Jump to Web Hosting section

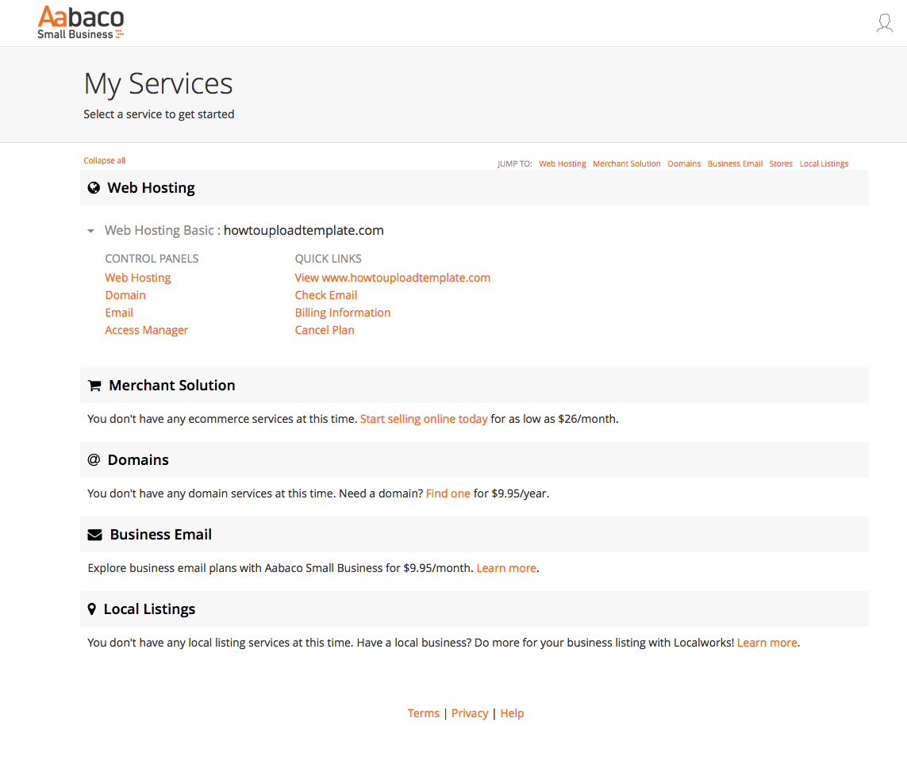pos(563,163)
